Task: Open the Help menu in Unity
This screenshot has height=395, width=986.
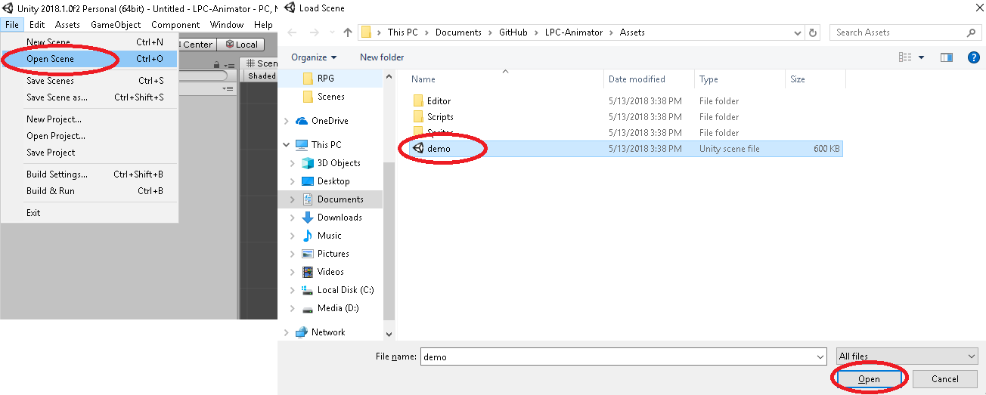Action: pos(263,25)
